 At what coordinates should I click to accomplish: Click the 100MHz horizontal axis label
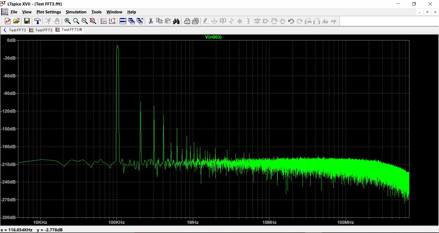[345, 222]
